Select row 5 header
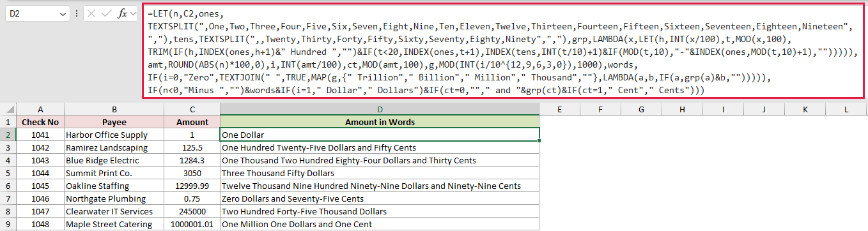Viewport: 868px width, 231px height. pyautogui.click(x=9, y=173)
